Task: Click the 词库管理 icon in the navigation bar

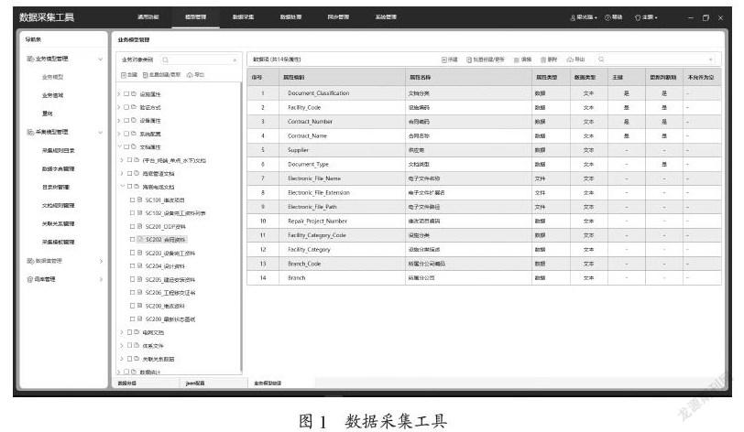Action: 30,279
